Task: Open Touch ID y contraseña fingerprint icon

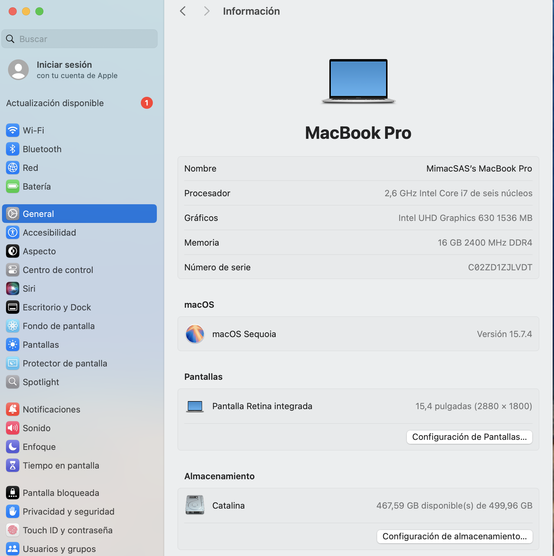Action: [x=13, y=530]
